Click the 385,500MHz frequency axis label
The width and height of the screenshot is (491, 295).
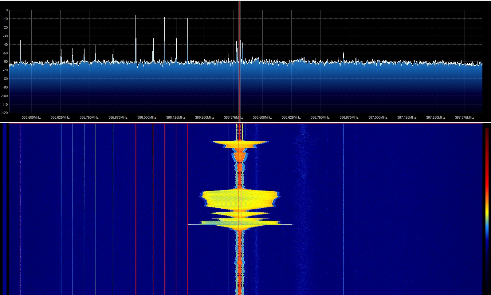pyautogui.click(x=31, y=117)
